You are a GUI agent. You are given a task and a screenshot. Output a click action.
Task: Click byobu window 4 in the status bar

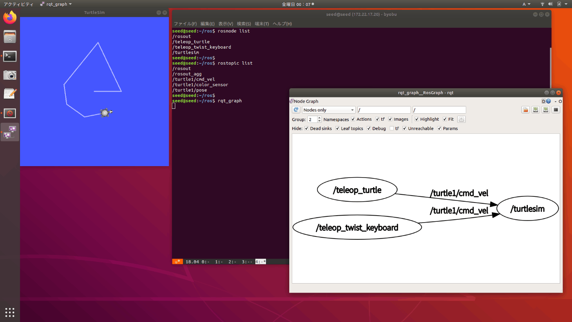pos(261,261)
